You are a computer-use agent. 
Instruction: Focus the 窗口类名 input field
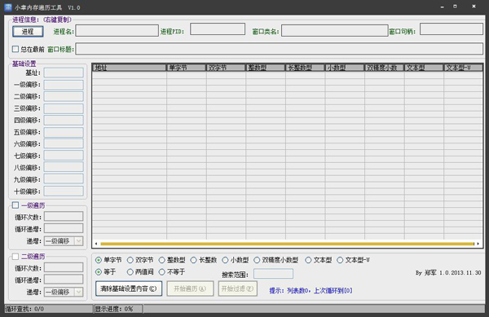click(334, 30)
